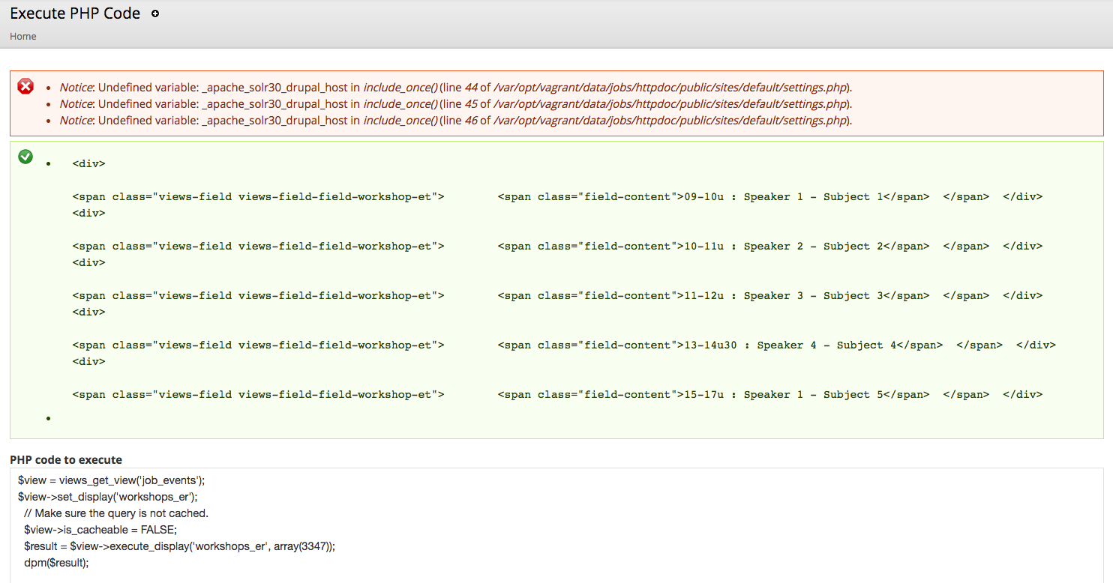Click the first div tag in the output

point(88,163)
